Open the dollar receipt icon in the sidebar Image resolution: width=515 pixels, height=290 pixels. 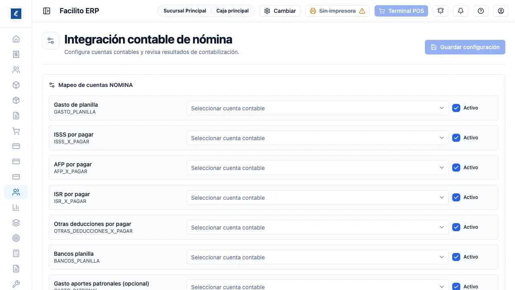point(16,54)
